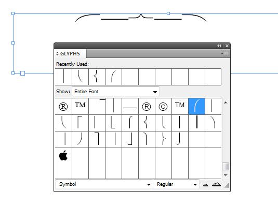Pick the right curly brace middle glyph
The height and width of the screenshot is (220, 278).
[163, 139]
